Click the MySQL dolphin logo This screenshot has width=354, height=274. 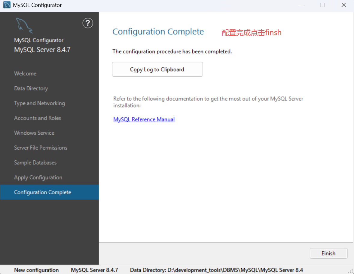[24, 26]
